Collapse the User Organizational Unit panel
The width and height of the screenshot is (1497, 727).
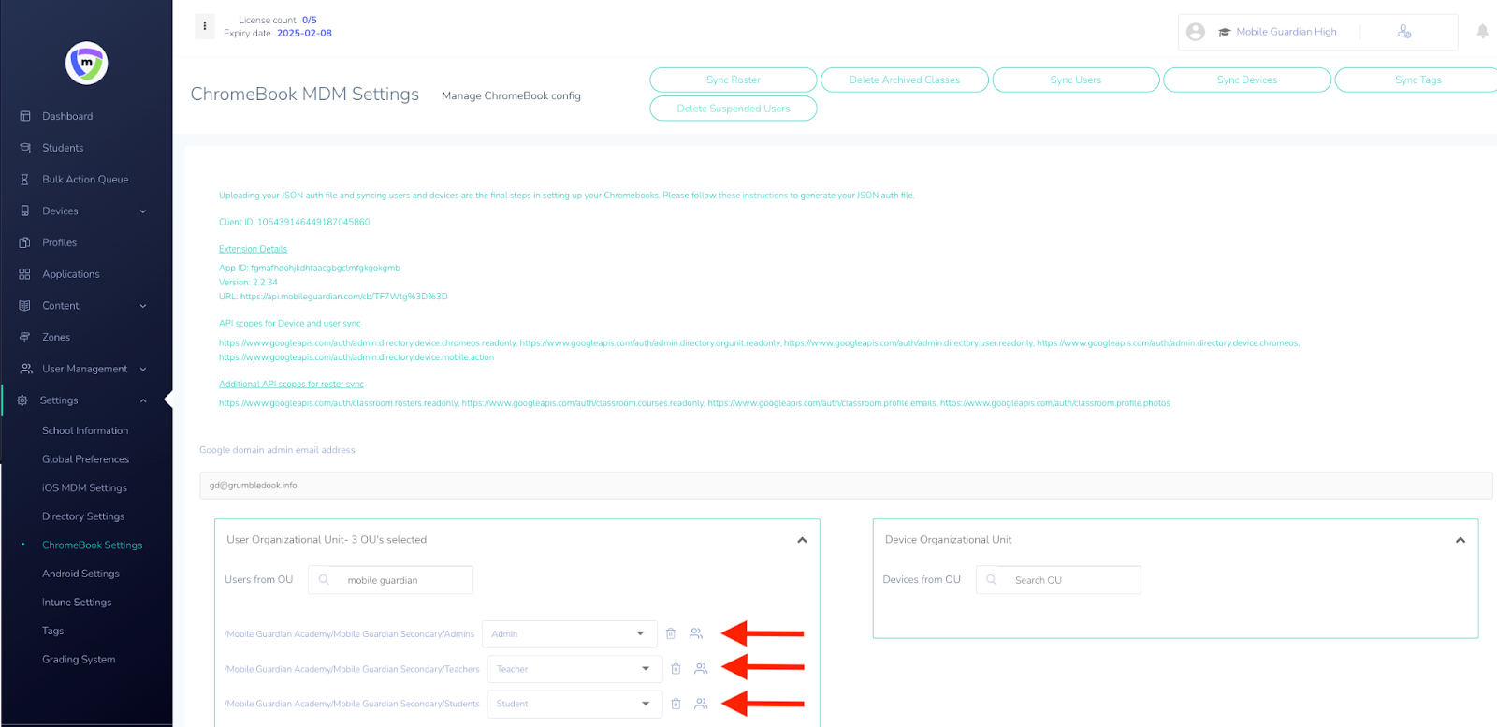pos(802,540)
